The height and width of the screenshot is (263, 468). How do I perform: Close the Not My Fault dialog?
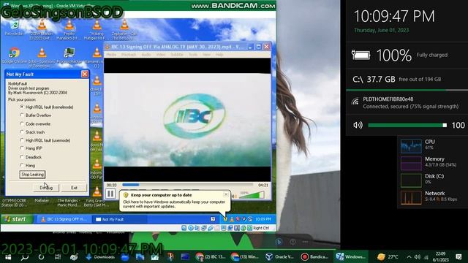coord(85,74)
